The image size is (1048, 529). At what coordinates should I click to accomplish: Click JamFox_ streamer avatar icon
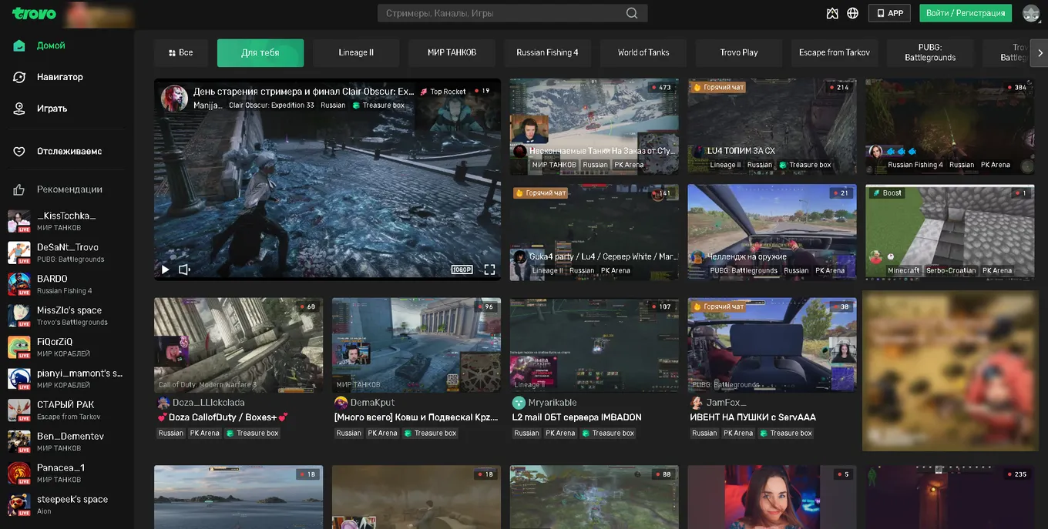697,403
